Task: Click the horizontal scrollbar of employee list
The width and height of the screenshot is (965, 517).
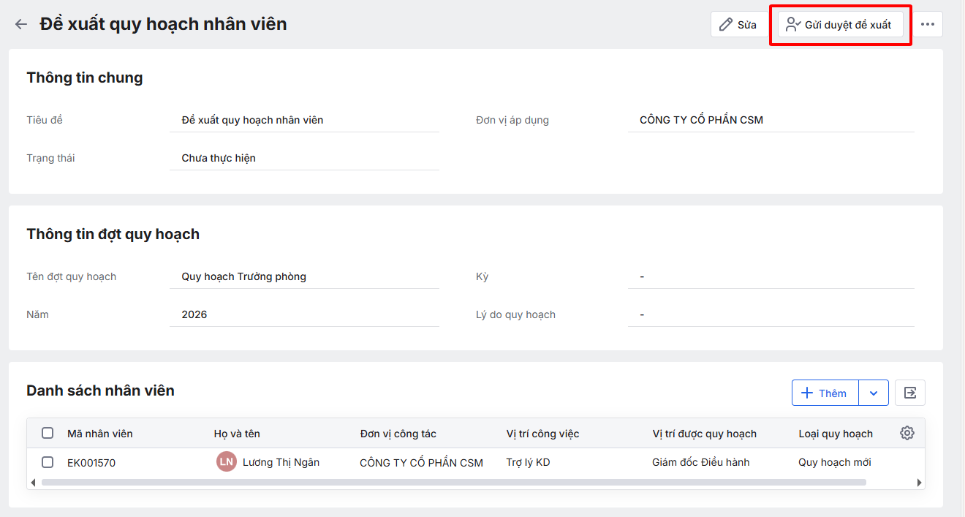Action: pos(453,483)
